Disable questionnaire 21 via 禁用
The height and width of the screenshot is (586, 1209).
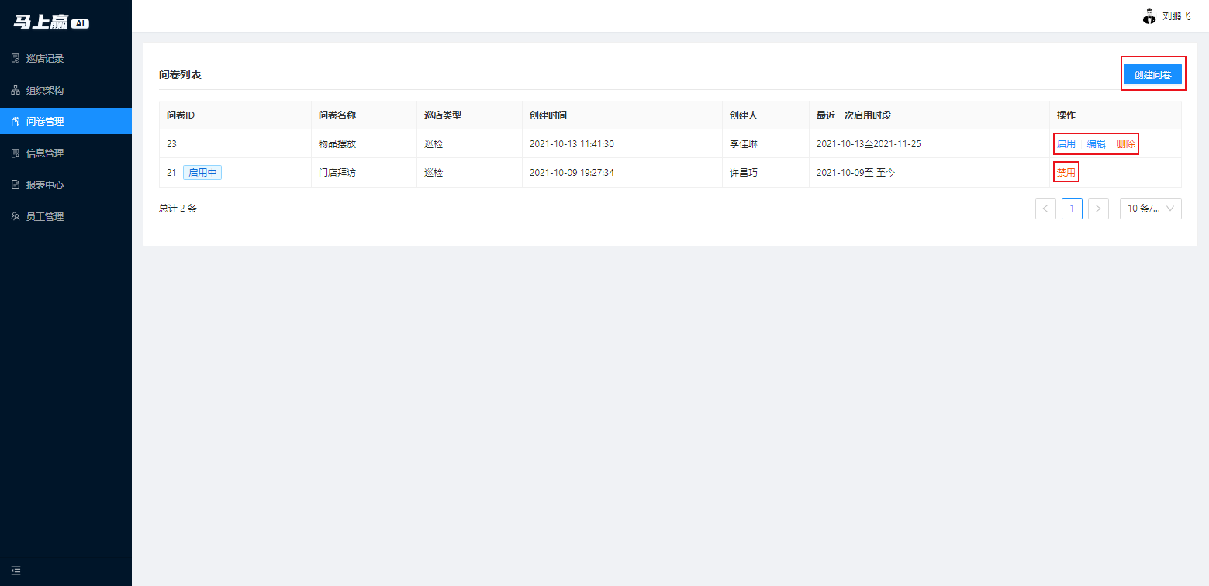tap(1066, 172)
